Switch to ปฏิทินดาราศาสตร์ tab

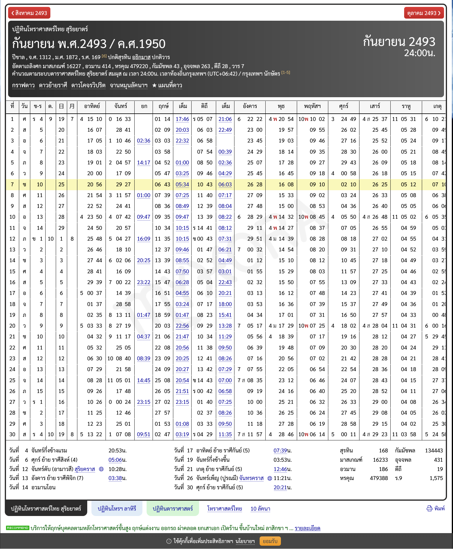(173, 508)
